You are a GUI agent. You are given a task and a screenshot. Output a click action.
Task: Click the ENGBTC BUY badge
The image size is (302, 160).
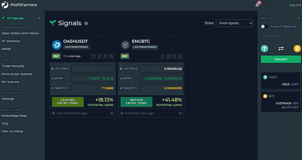pyautogui.click(x=125, y=56)
